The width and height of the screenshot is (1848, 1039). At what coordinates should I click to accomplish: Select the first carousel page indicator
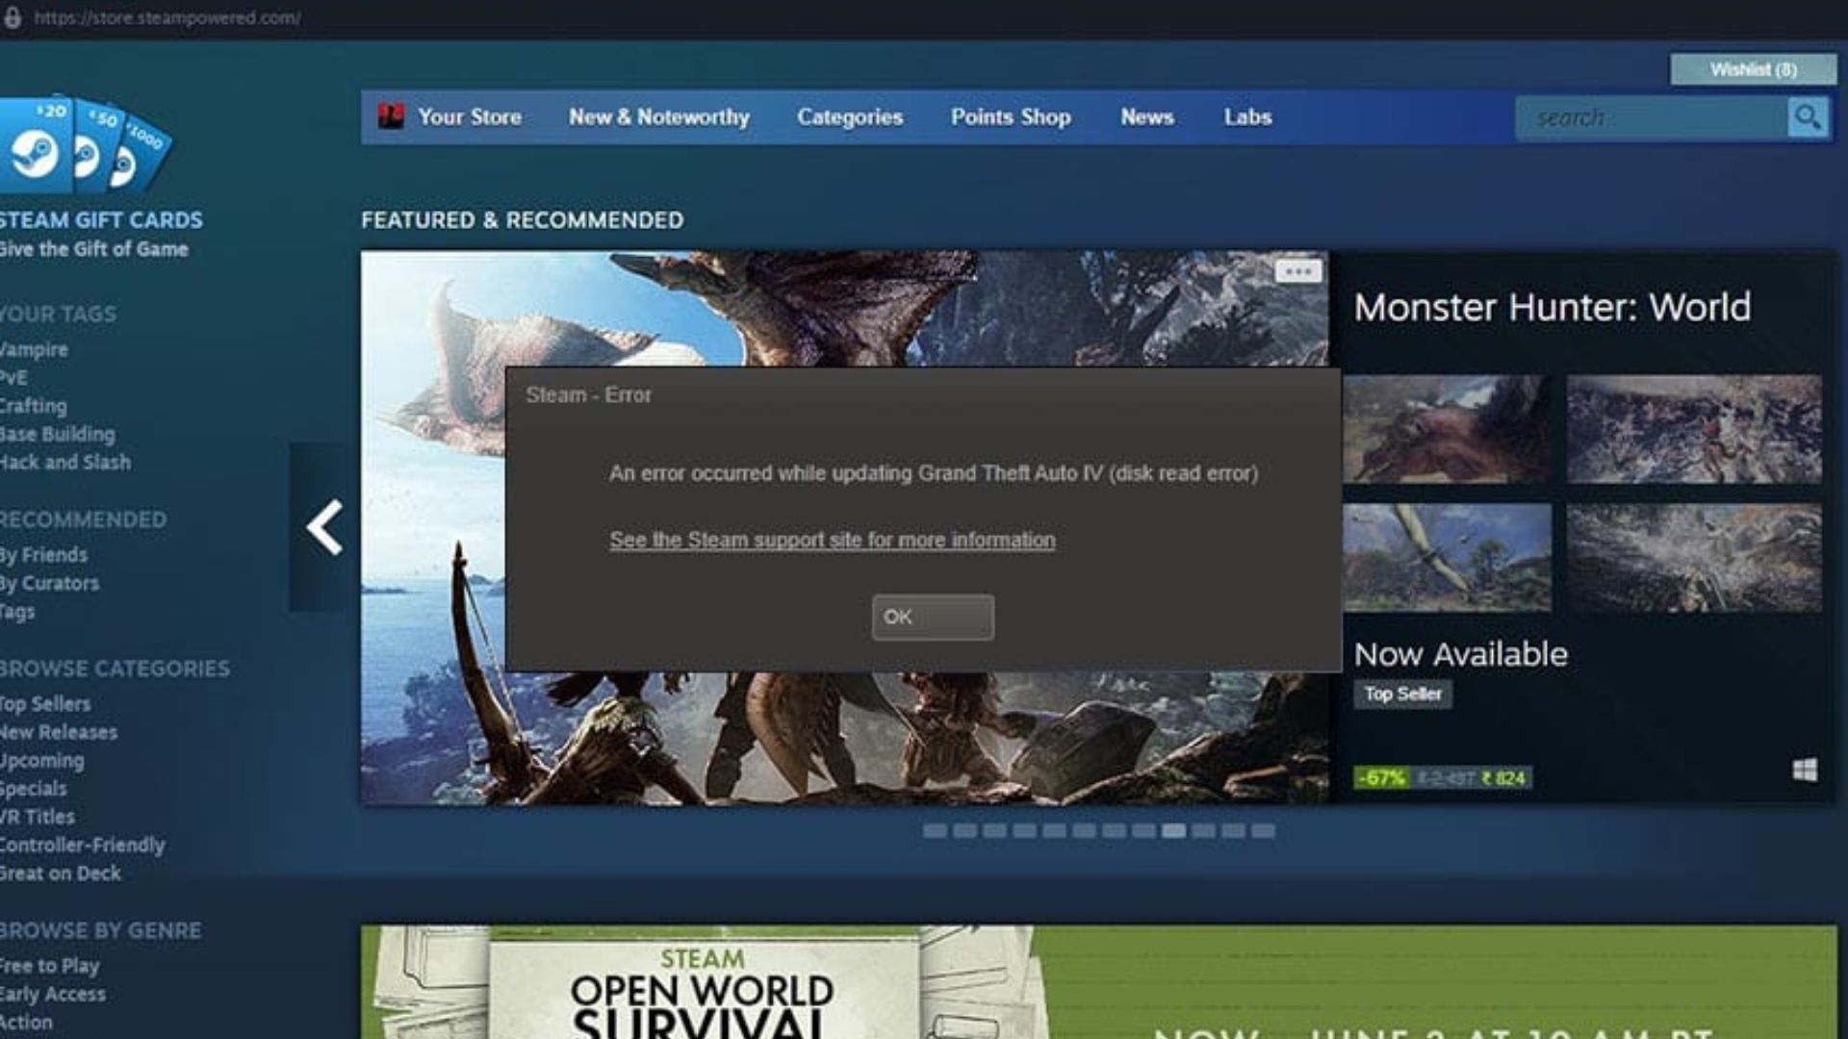(x=934, y=830)
